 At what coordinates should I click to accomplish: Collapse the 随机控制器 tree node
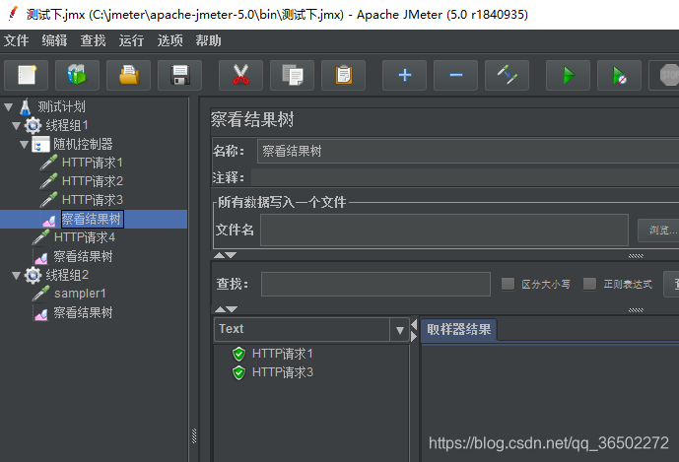25,144
